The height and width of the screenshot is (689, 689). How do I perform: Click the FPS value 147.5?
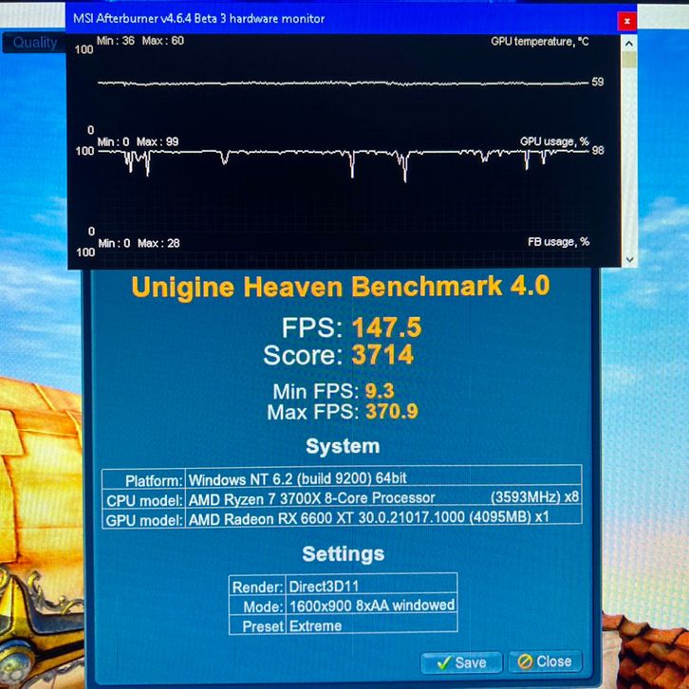(x=386, y=328)
